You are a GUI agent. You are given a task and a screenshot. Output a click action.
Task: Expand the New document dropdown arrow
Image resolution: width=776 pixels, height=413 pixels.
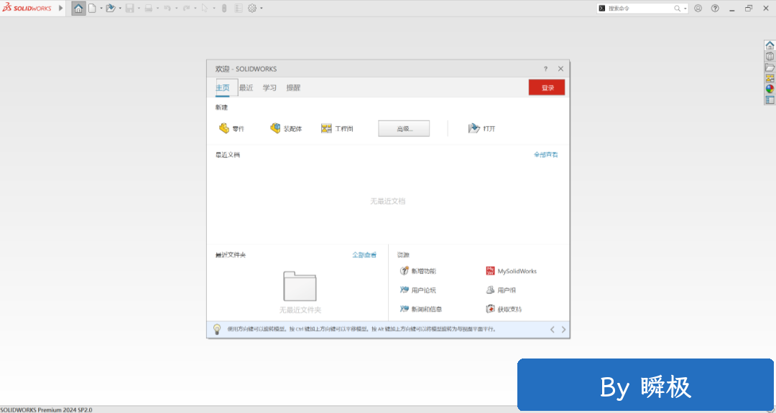pyautogui.click(x=101, y=9)
